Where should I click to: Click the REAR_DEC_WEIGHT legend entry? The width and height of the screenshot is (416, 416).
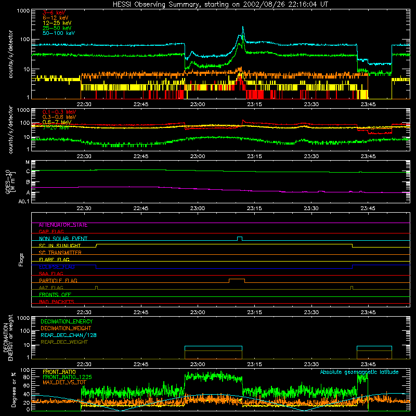click(64, 342)
